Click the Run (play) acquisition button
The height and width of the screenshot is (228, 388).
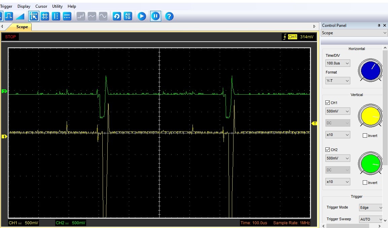[142, 16]
